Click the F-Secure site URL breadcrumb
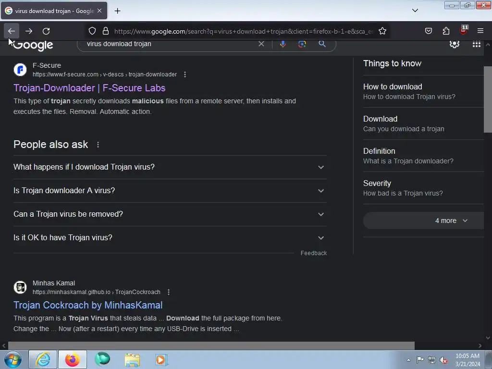This screenshot has height=369, width=492. point(105,74)
